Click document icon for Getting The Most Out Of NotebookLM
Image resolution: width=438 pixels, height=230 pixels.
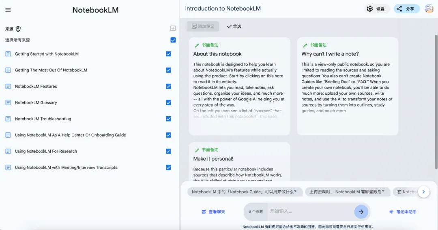click(x=8, y=70)
